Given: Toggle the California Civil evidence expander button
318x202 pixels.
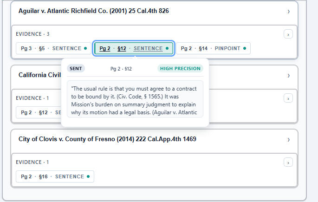Looking at the screenshot, I should pos(288,98).
